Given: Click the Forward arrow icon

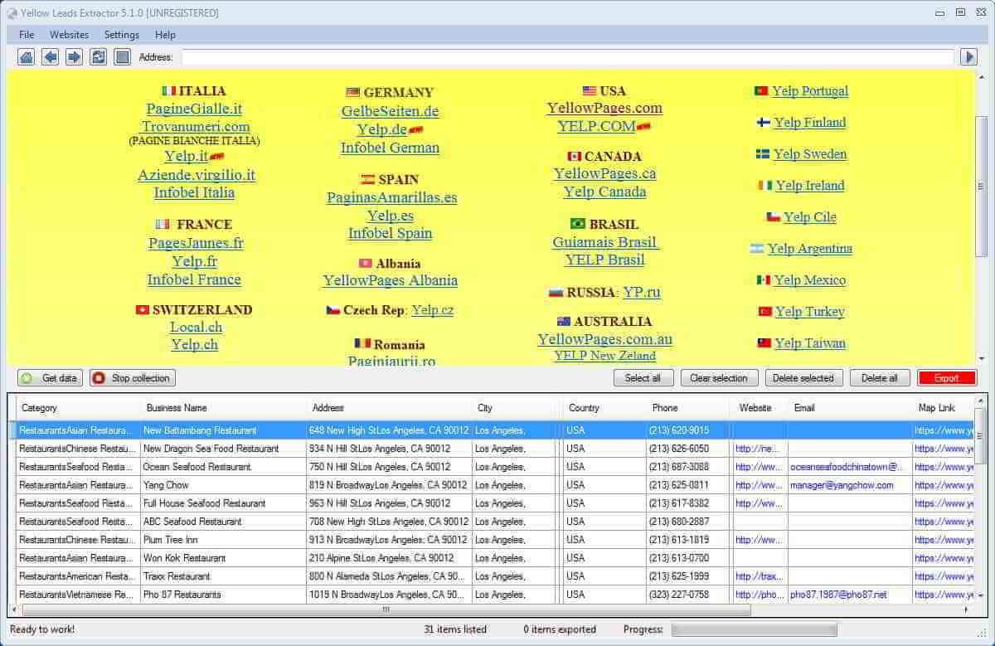Looking at the screenshot, I should pos(74,56).
